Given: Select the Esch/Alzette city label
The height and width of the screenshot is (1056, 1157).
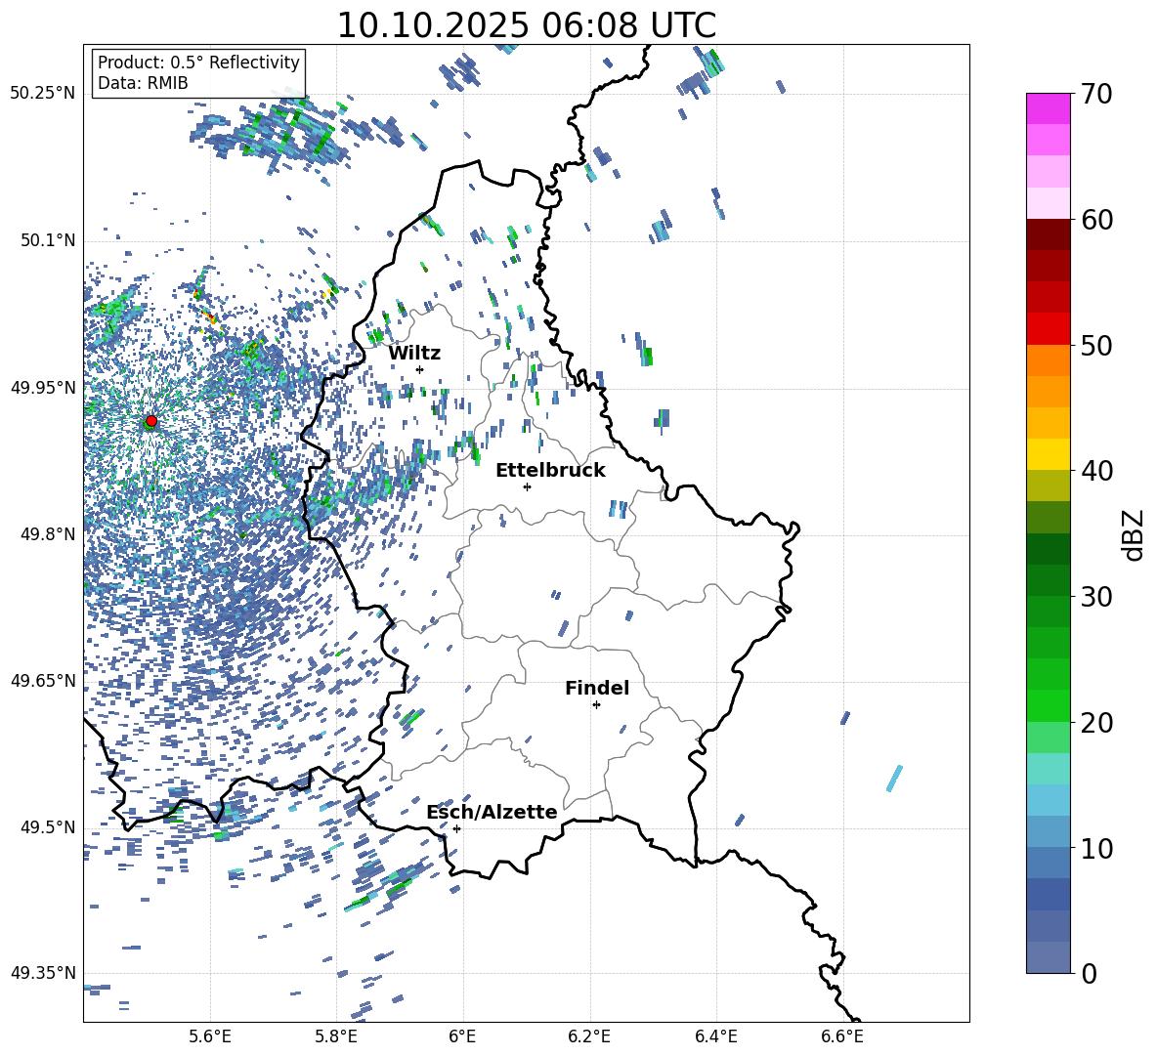Looking at the screenshot, I should pos(492,812).
